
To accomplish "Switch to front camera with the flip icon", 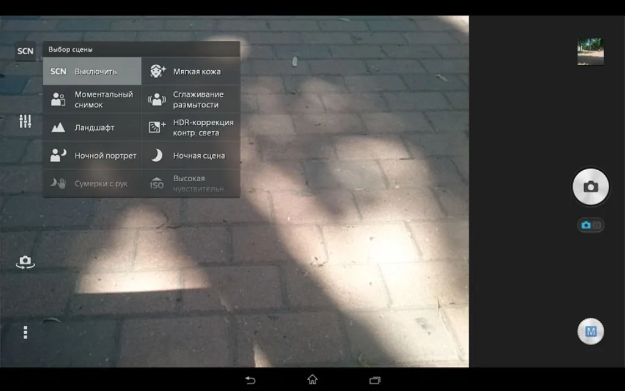I will [x=25, y=262].
